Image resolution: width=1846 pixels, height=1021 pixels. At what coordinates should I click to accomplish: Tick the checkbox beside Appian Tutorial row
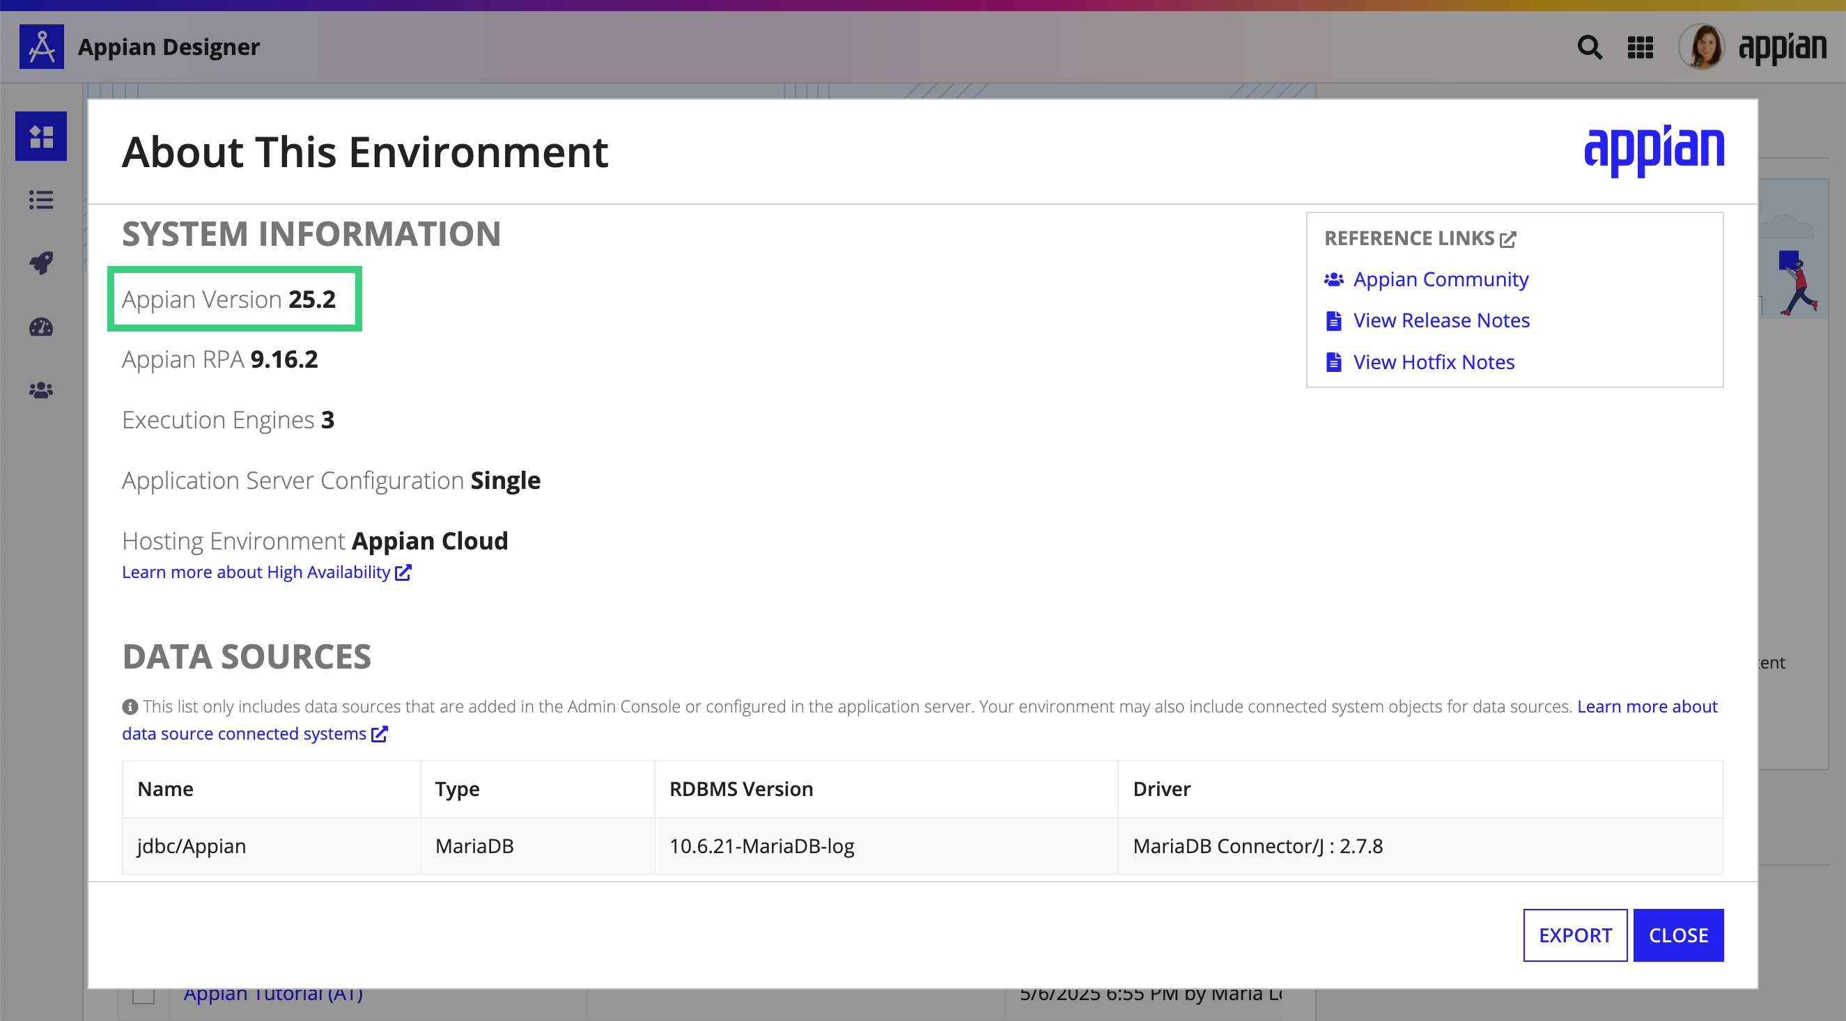coord(144,995)
